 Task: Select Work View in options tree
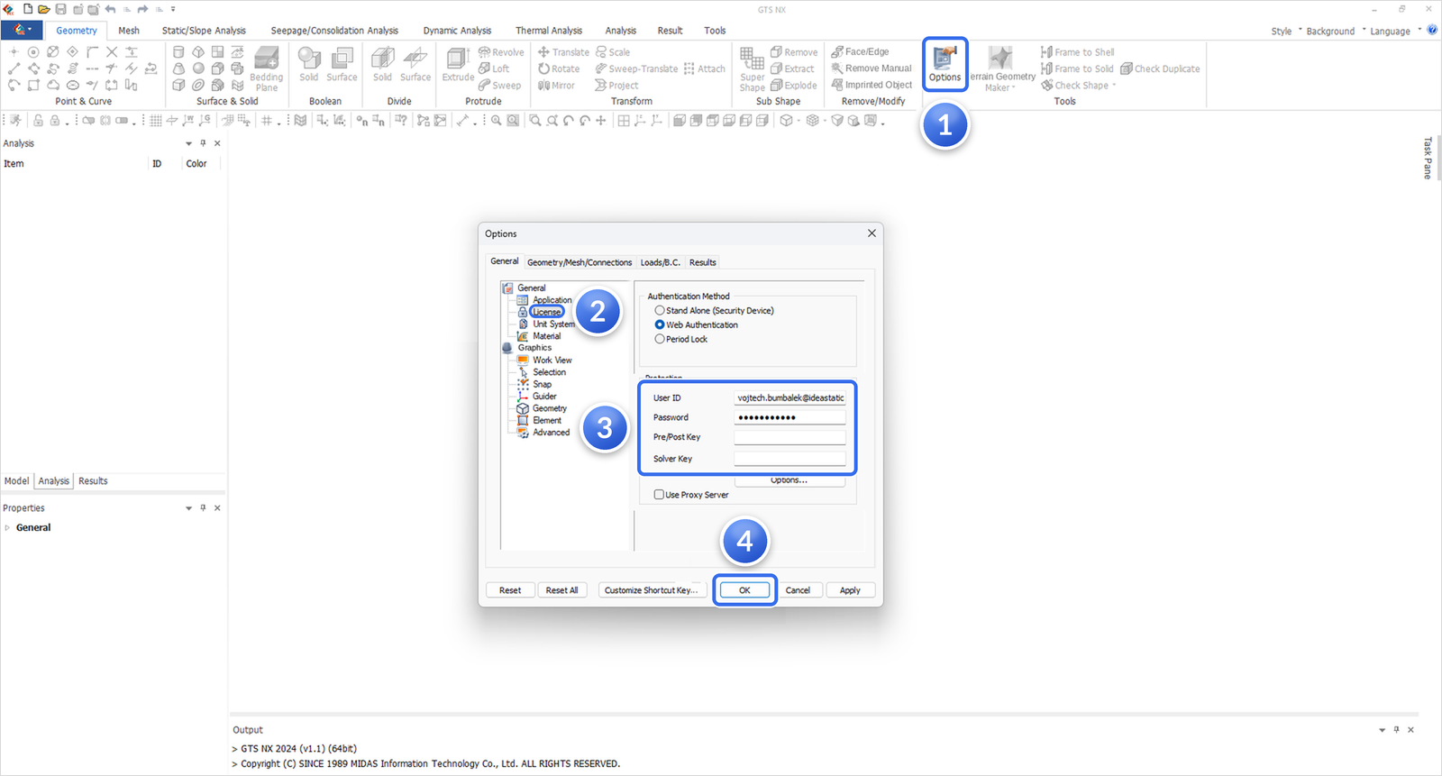pos(552,360)
